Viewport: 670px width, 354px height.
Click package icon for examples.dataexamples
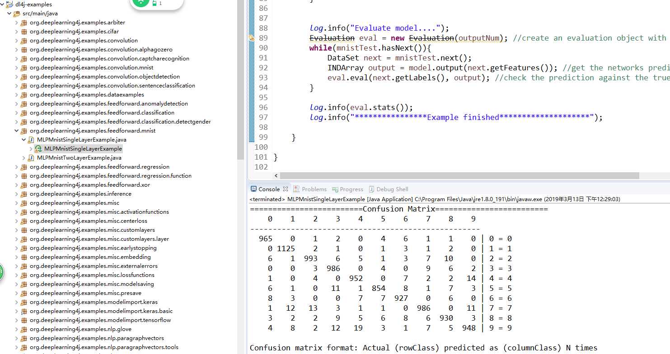coord(24,95)
